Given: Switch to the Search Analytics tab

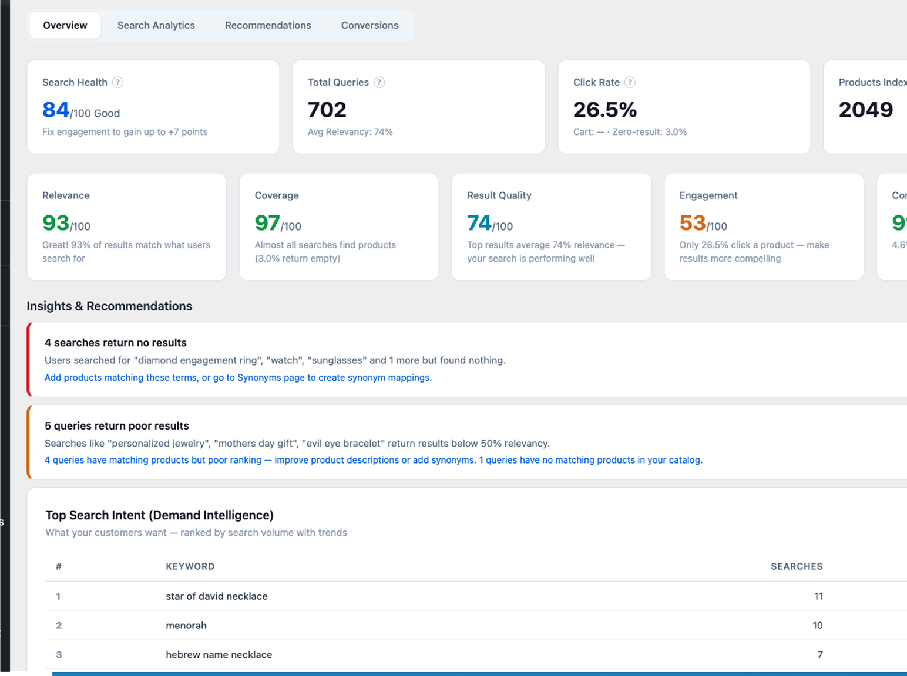Looking at the screenshot, I should tap(156, 25).
